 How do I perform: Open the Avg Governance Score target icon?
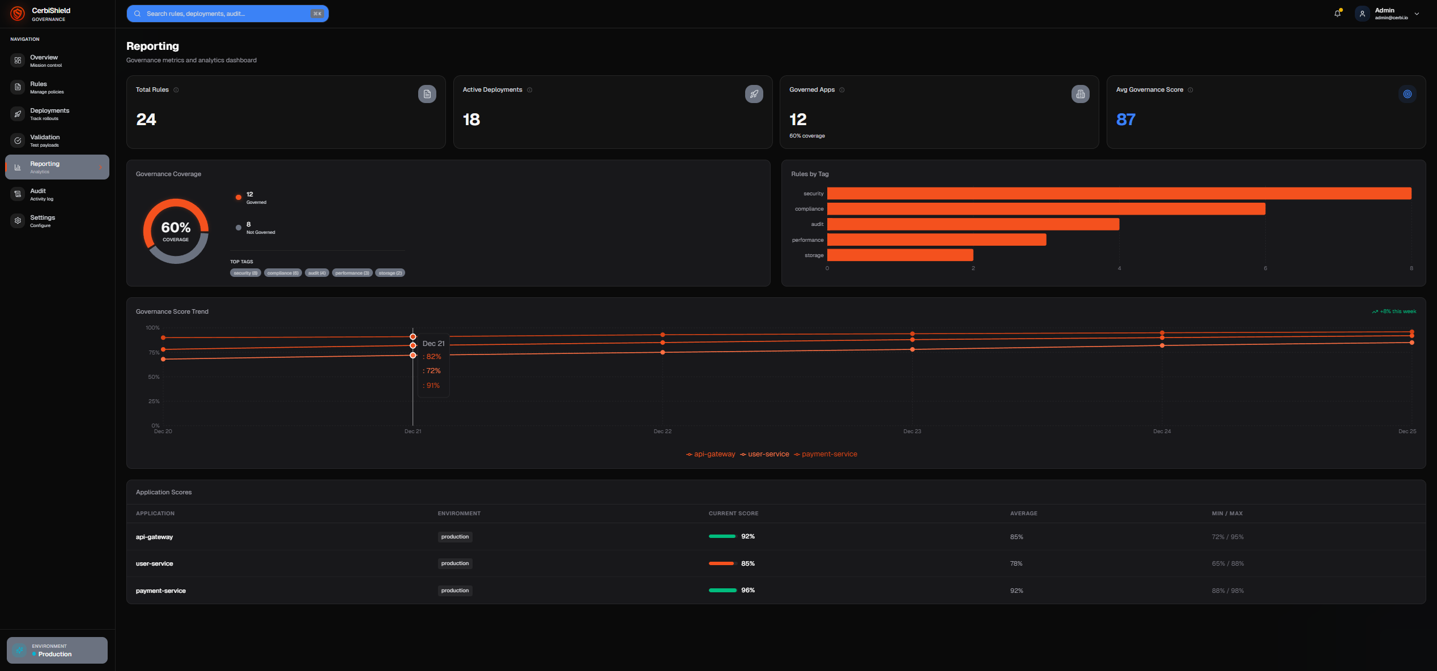tap(1407, 94)
